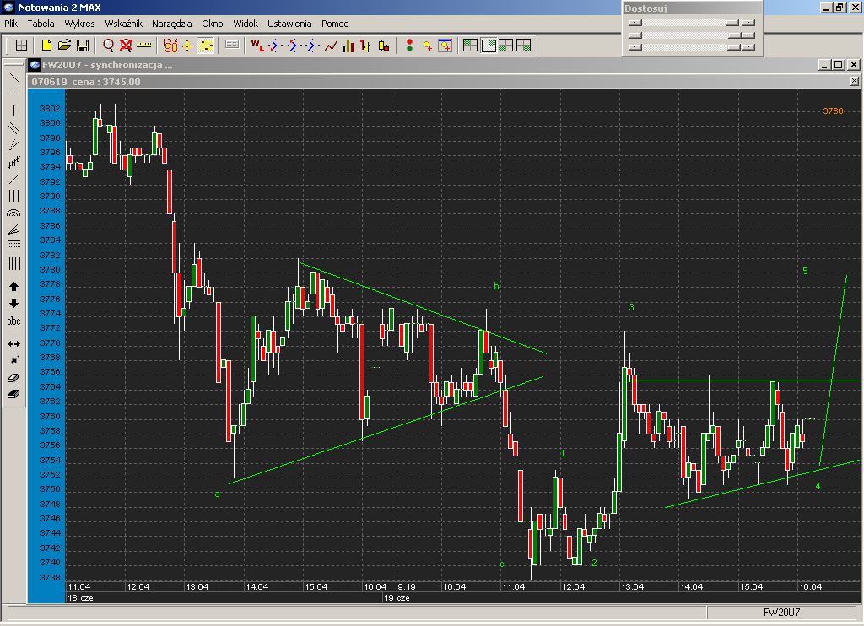Screen dimensions: 864x626
Task: Toggle the pressed horizontal lines icon
Action: pos(206,46)
